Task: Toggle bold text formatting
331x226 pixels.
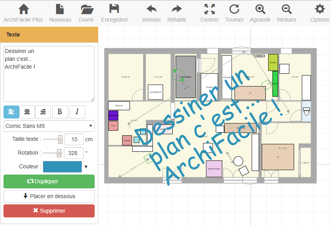Action: coord(60,112)
